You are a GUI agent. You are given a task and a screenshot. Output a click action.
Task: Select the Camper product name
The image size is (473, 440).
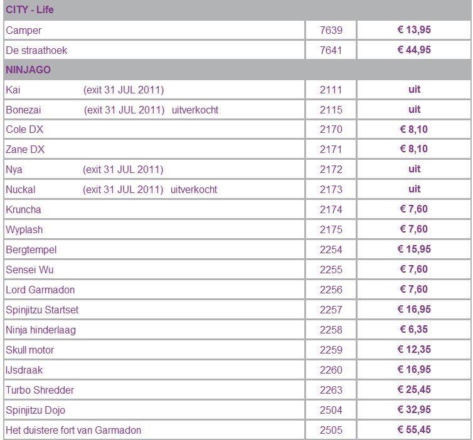[x=24, y=31]
